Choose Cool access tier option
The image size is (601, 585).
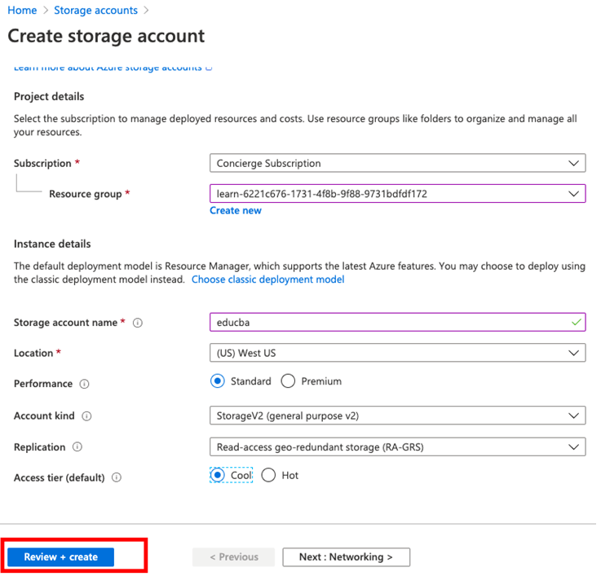coord(218,475)
